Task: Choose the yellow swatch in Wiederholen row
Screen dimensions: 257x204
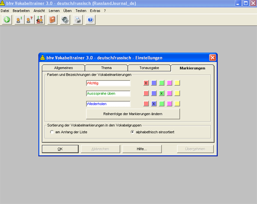Action: (x=177, y=103)
